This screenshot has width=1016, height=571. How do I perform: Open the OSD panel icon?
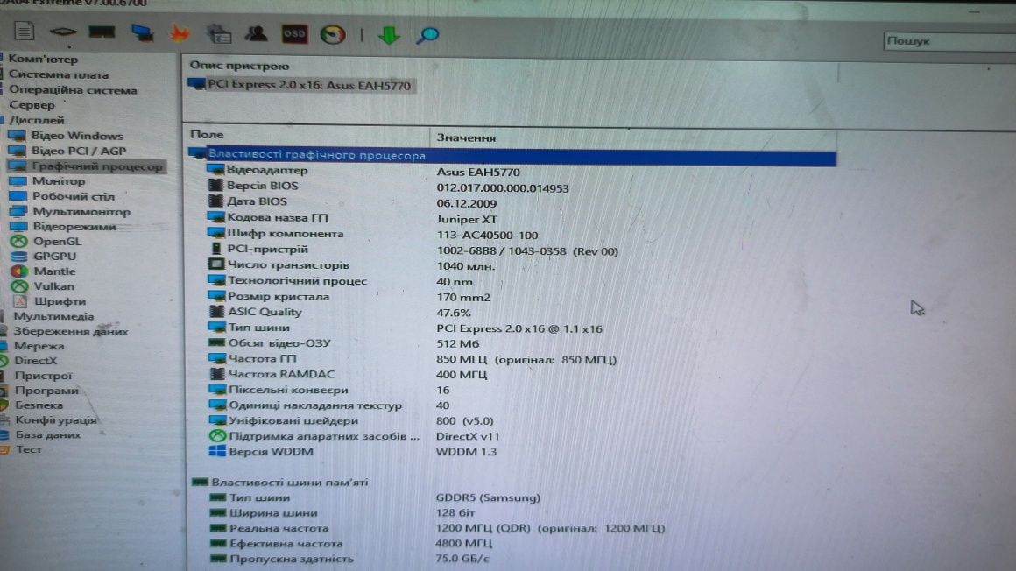coord(294,33)
